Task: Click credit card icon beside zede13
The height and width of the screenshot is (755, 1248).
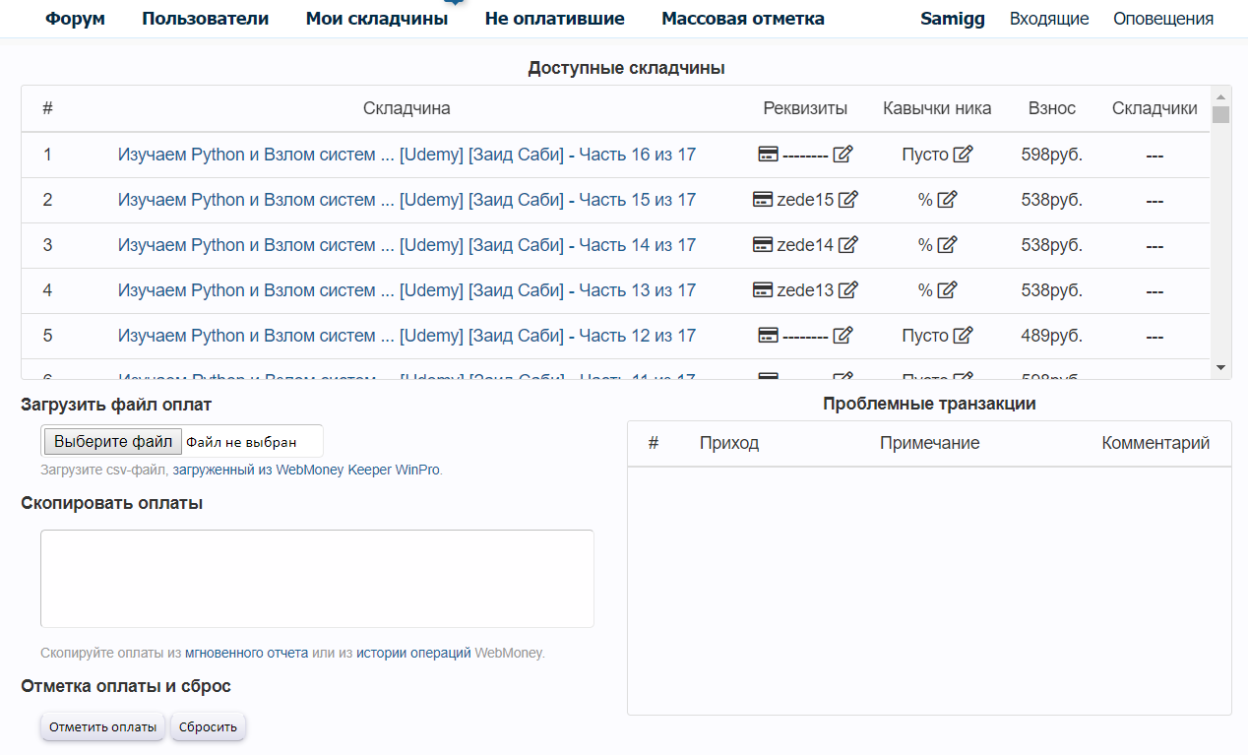Action: pos(763,290)
